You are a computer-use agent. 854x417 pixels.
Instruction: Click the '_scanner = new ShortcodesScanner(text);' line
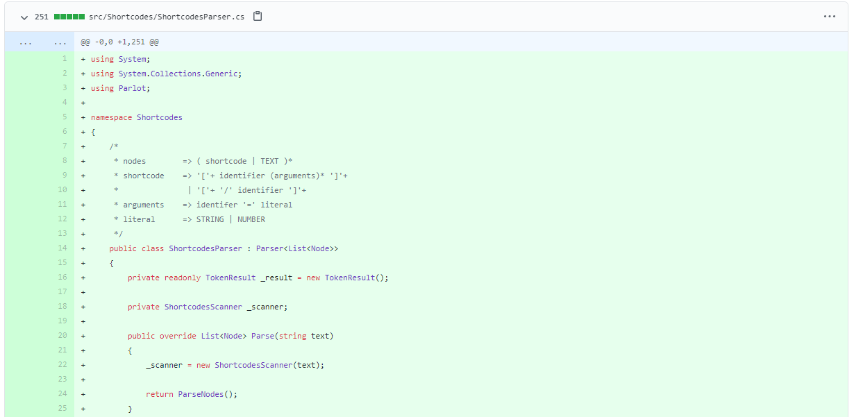coord(235,365)
